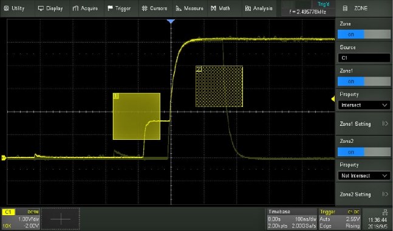Toggle the Zone1 on switch
The width and height of the screenshot is (393, 231).
[364, 81]
